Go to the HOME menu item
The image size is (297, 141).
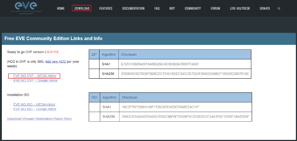point(61,9)
